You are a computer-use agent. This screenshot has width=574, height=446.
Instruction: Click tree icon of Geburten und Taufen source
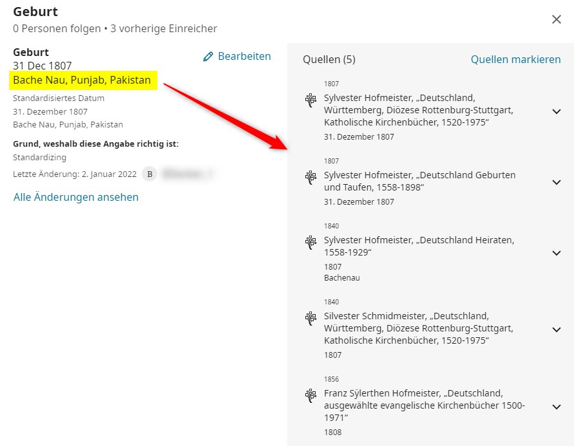311,176
